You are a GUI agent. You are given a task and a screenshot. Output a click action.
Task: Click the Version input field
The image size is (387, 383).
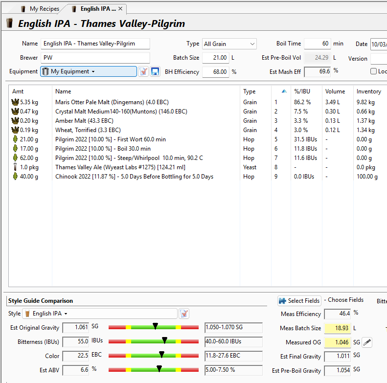(x=379, y=59)
